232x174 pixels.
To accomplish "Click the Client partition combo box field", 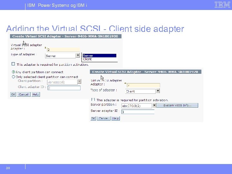I will click(62, 82).
